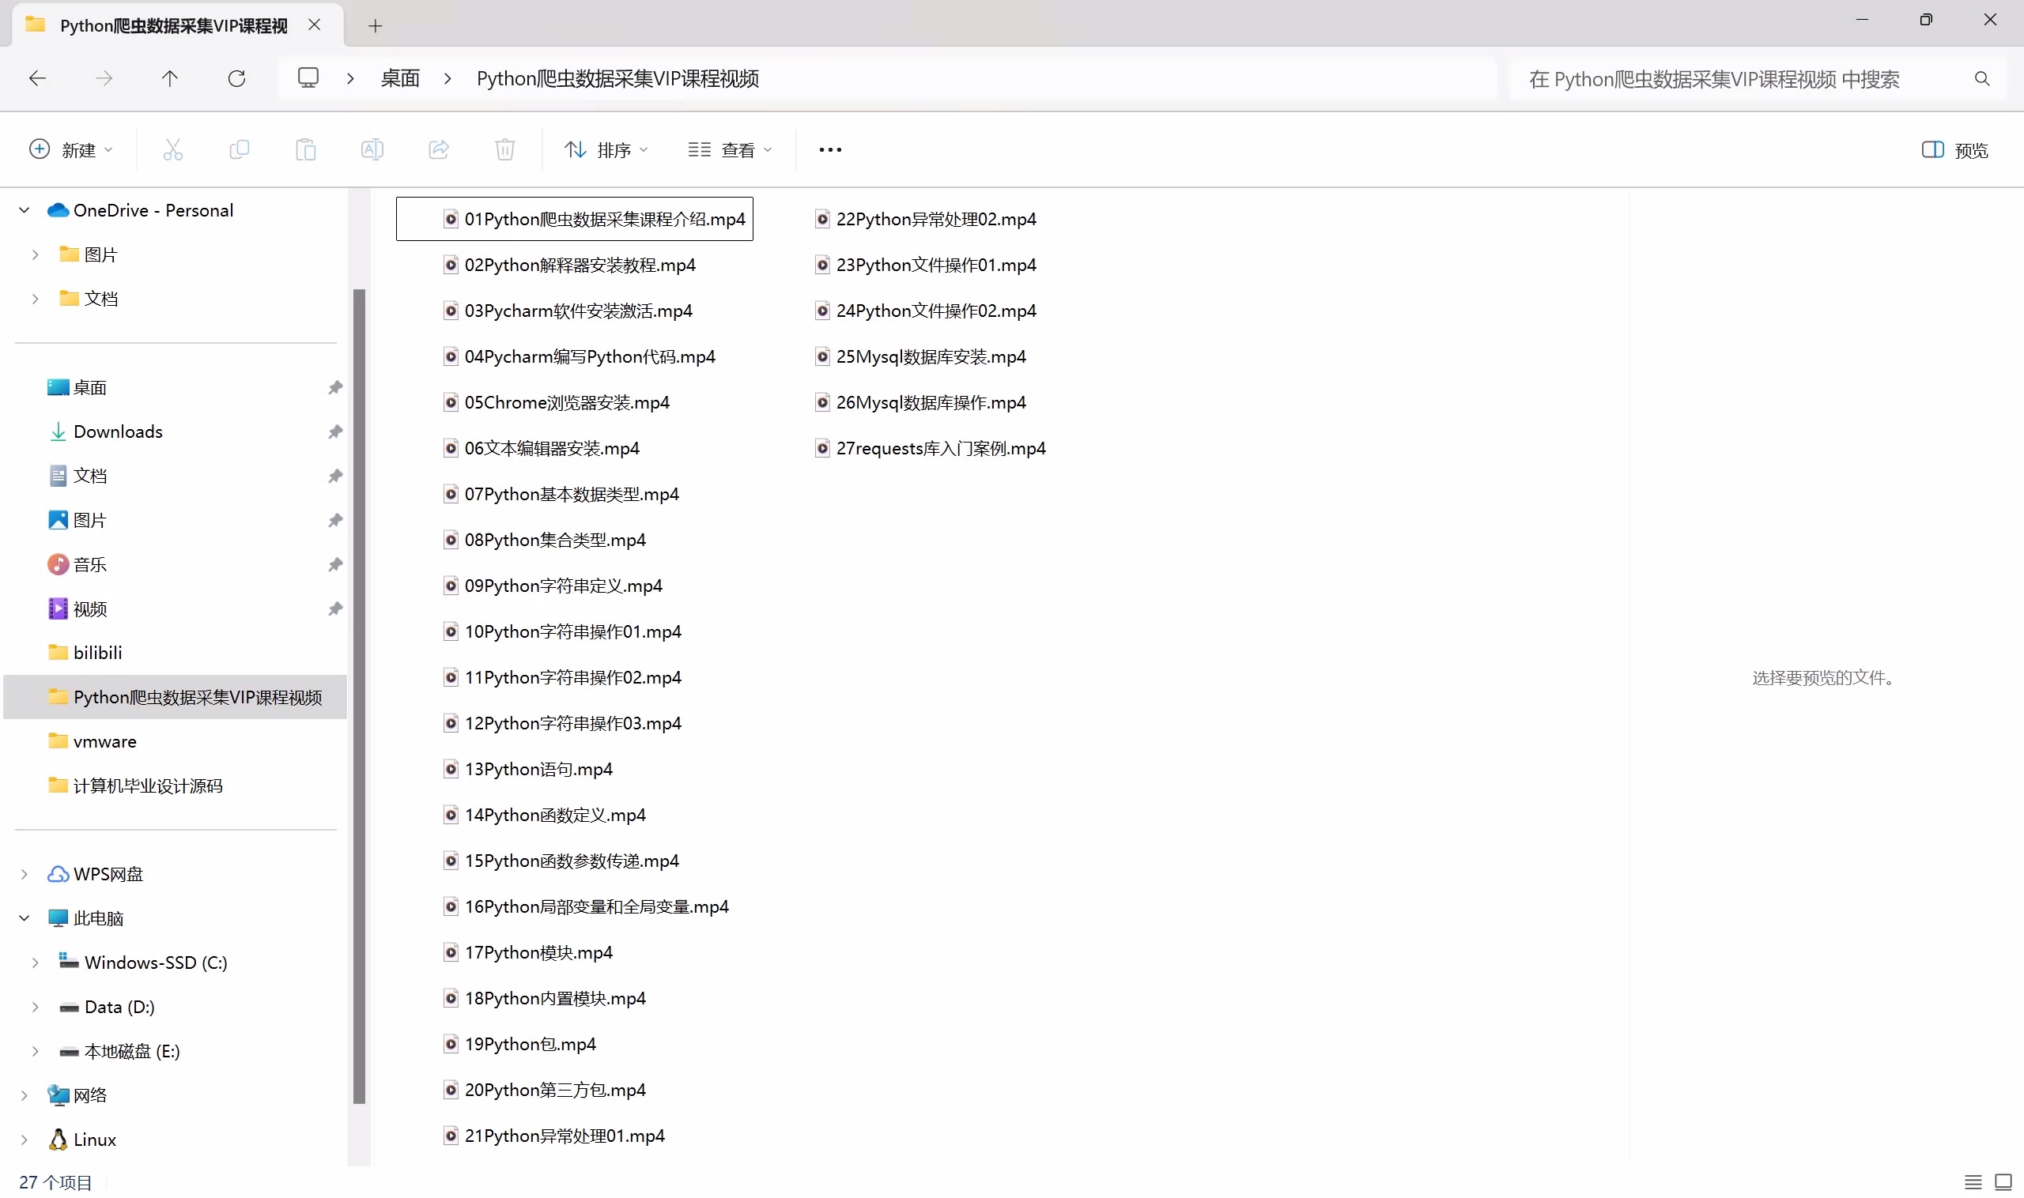Select the file 13Python语句.mp4
This screenshot has width=2024, height=1198.
pos(538,769)
